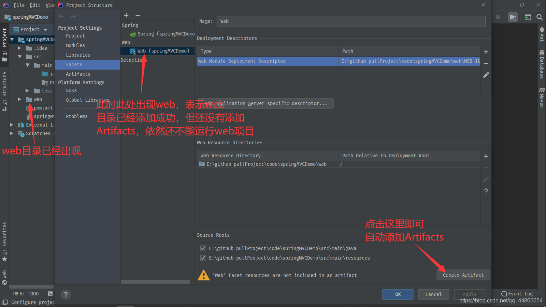Expand the test folder

click(27, 91)
